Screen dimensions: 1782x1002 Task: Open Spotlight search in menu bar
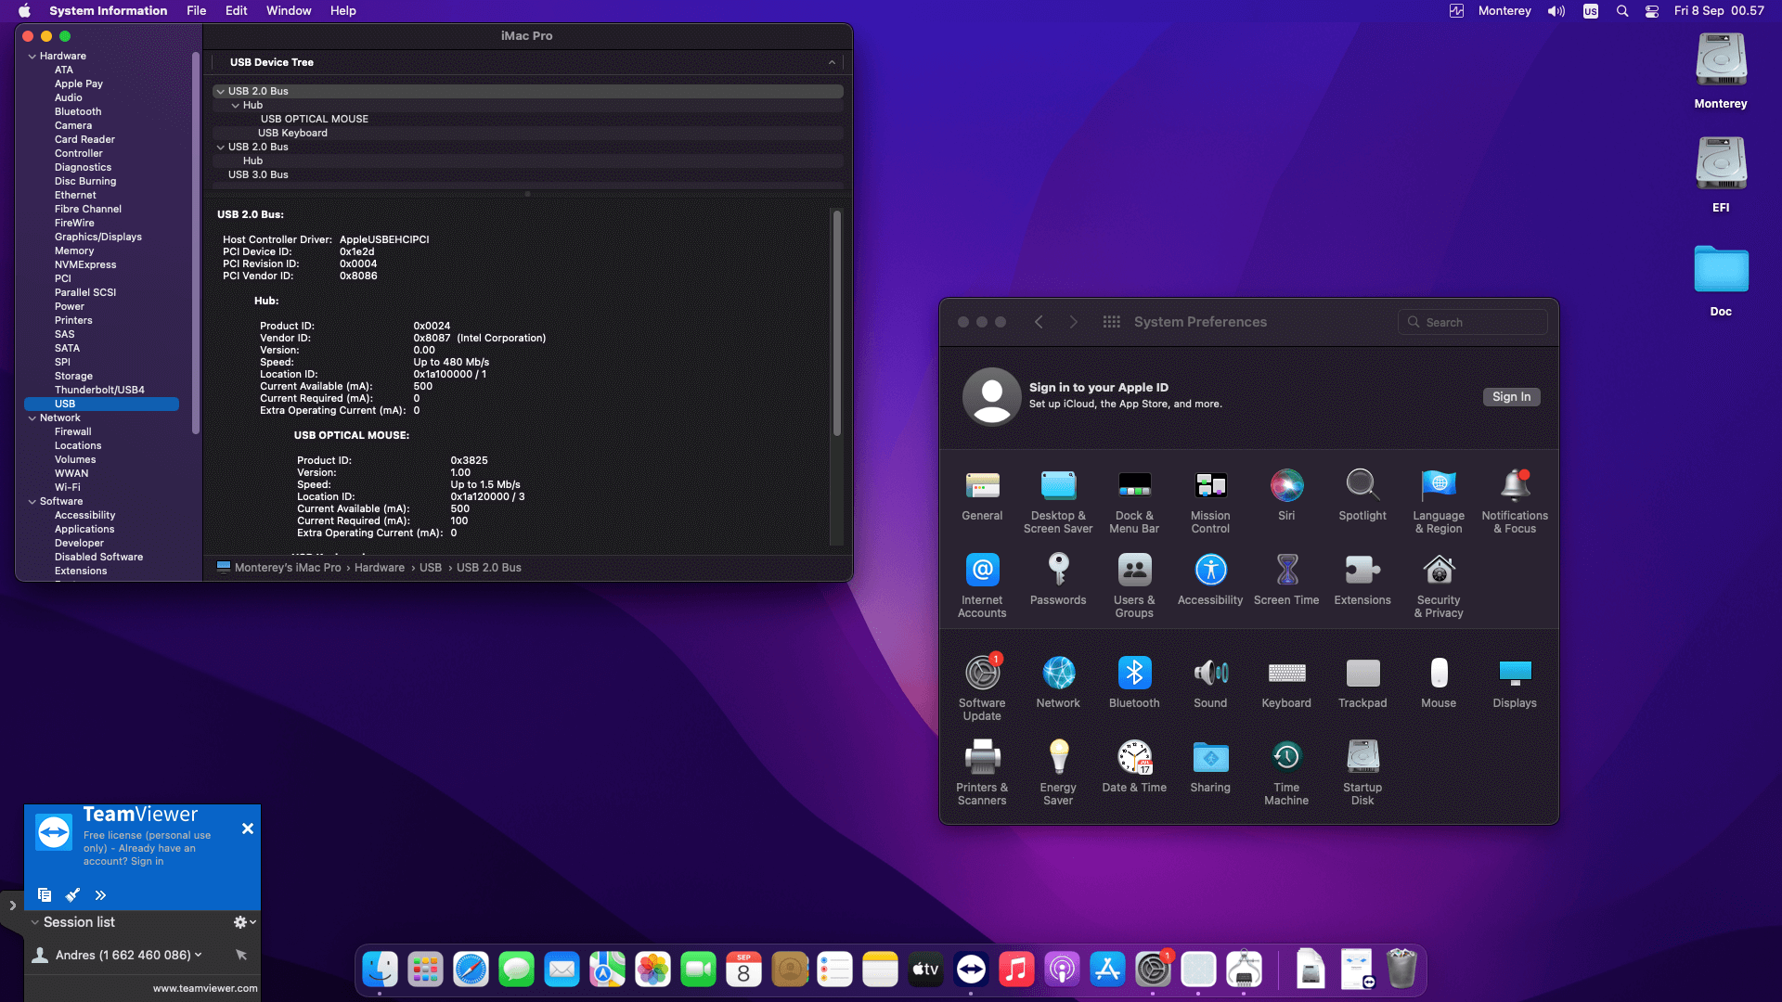(1622, 11)
